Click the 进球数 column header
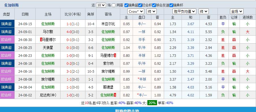The width and height of the screenshot is (256, 112). [248, 17]
